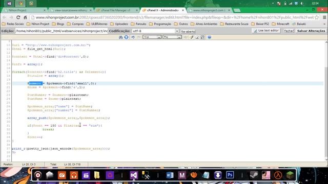
Task: Open the Blogs bookmarks folder
Action: click(x=58, y=24)
